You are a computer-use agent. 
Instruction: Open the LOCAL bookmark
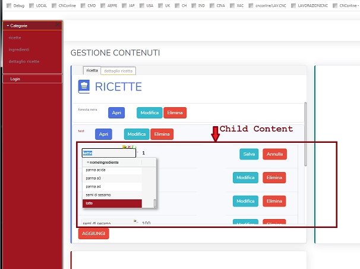[38, 5]
